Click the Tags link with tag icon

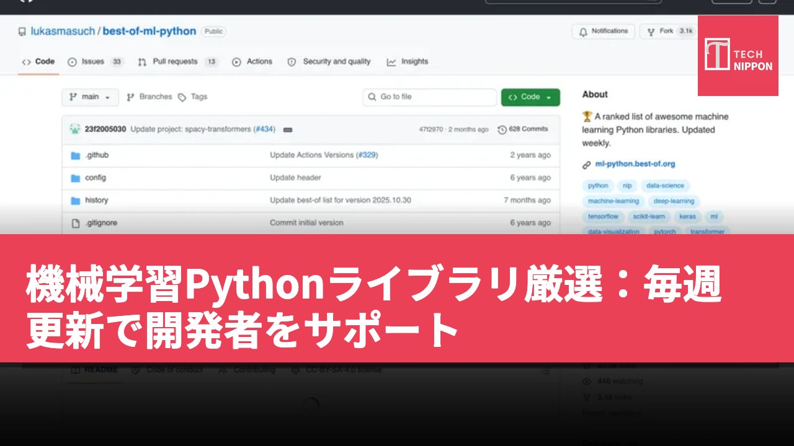[x=193, y=97]
